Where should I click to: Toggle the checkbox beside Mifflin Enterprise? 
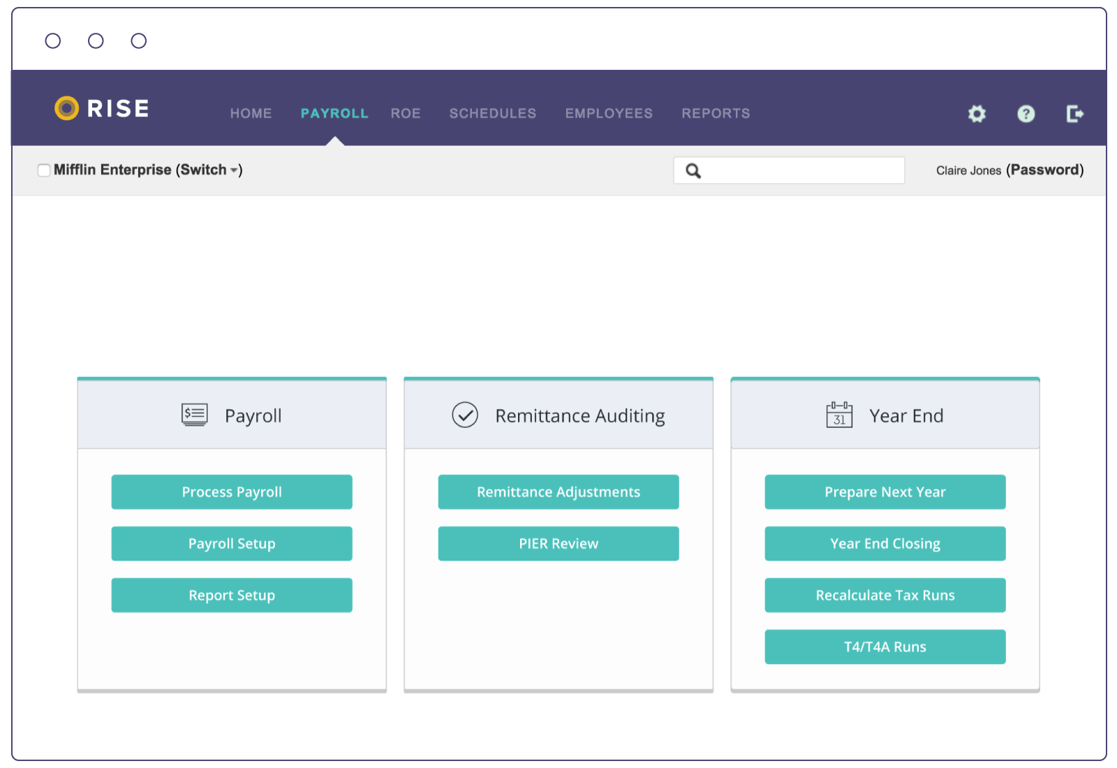[x=43, y=170]
